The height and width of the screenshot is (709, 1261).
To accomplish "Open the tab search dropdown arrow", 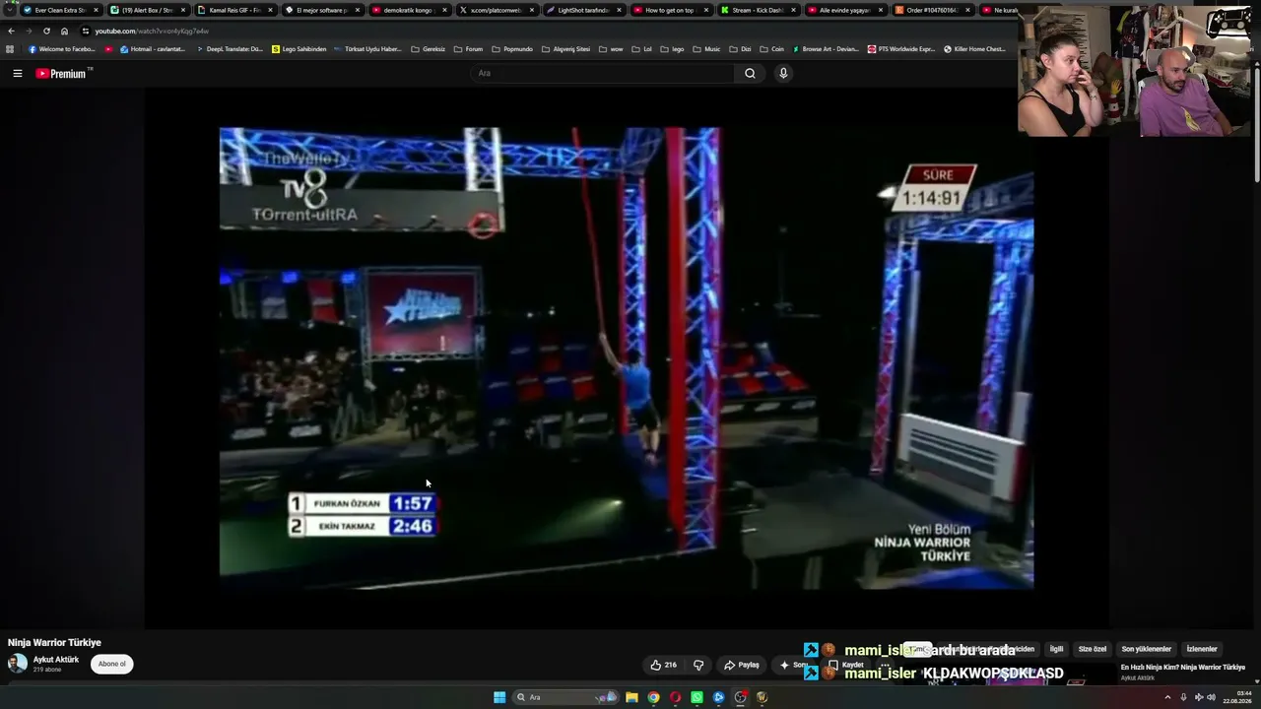I will (9, 10).
